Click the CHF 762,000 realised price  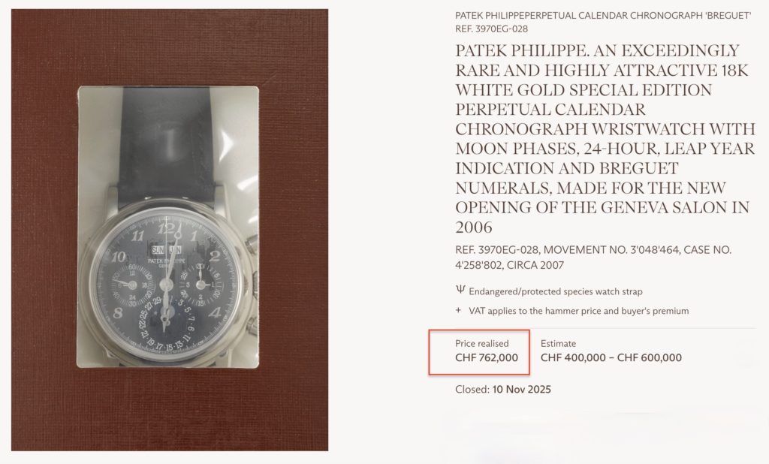click(x=486, y=358)
